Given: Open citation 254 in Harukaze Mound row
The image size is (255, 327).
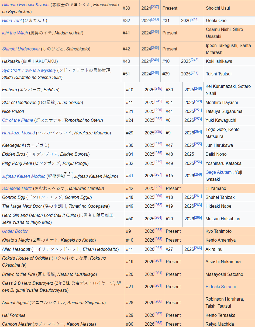Looking at the screenshot, I should (x=198, y=131).
